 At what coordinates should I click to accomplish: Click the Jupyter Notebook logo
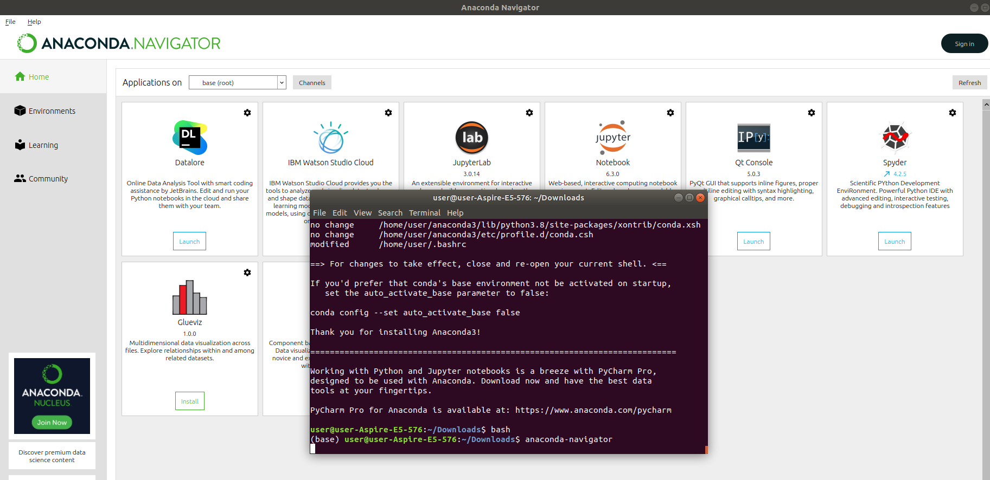613,138
